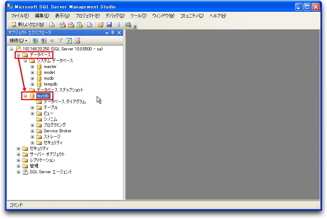Image resolution: width=327 pixels, height=219 pixels.
Task: Collapse the 192.168.20.250 server node
Action: click(12, 49)
